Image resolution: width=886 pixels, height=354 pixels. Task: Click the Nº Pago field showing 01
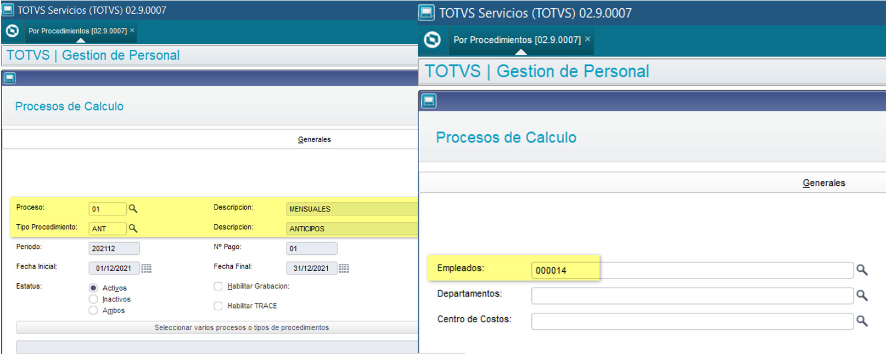click(x=312, y=248)
